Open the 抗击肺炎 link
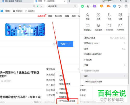Image resolution: width=130 pixels, height=105 pixels. tap(42, 16)
